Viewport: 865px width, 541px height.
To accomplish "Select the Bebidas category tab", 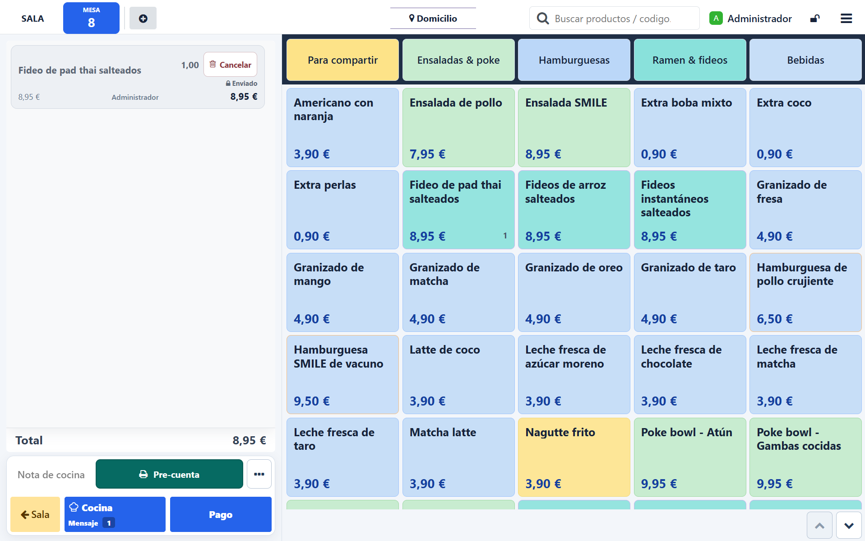I will click(x=805, y=60).
